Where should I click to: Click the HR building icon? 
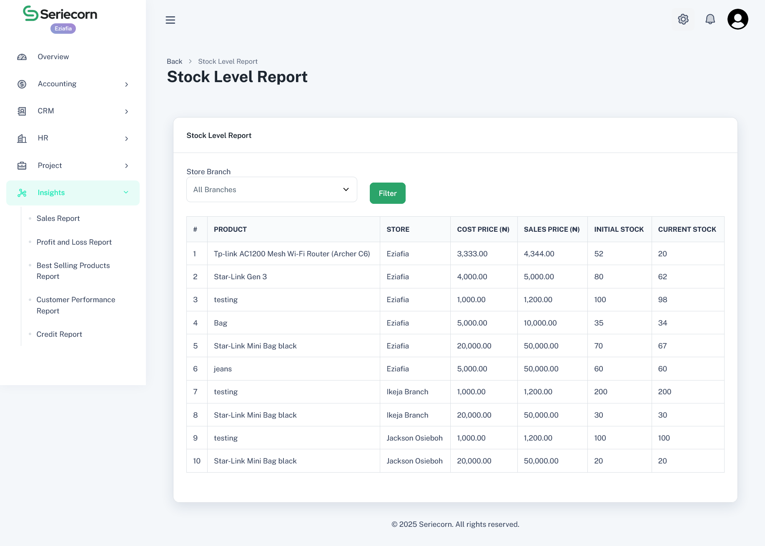tap(22, 138)
